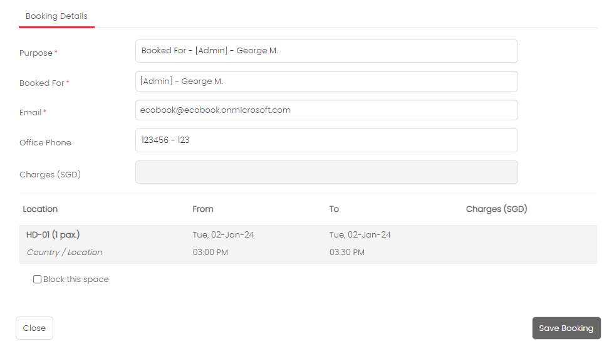614x356 pixels.
Task: Click the 03:30 PM end time
Action: (347, 252)
